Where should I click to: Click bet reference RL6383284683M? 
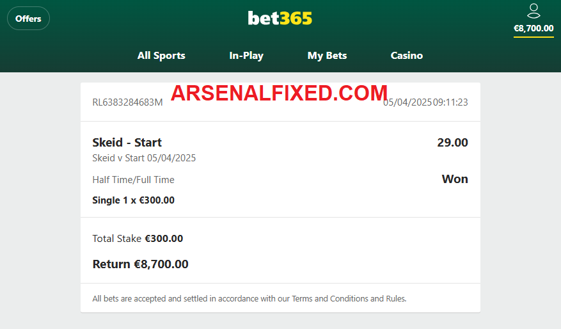[x=127, y=102]
